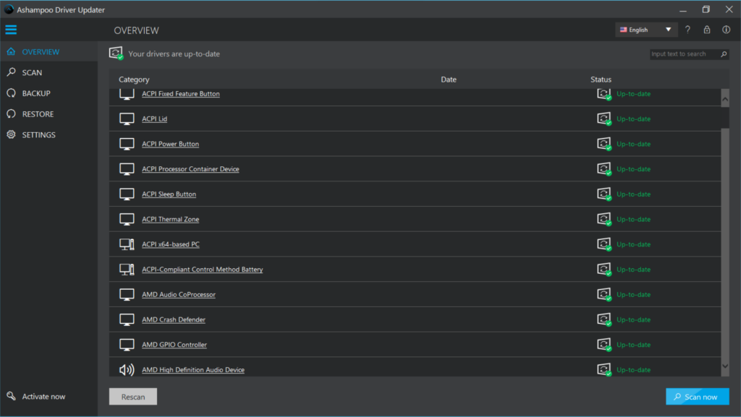Open the ACPI Power Button link
Image resolution: width=741 pixels, height=417 pixels.
pyautogui.click(x=170, y=144)
